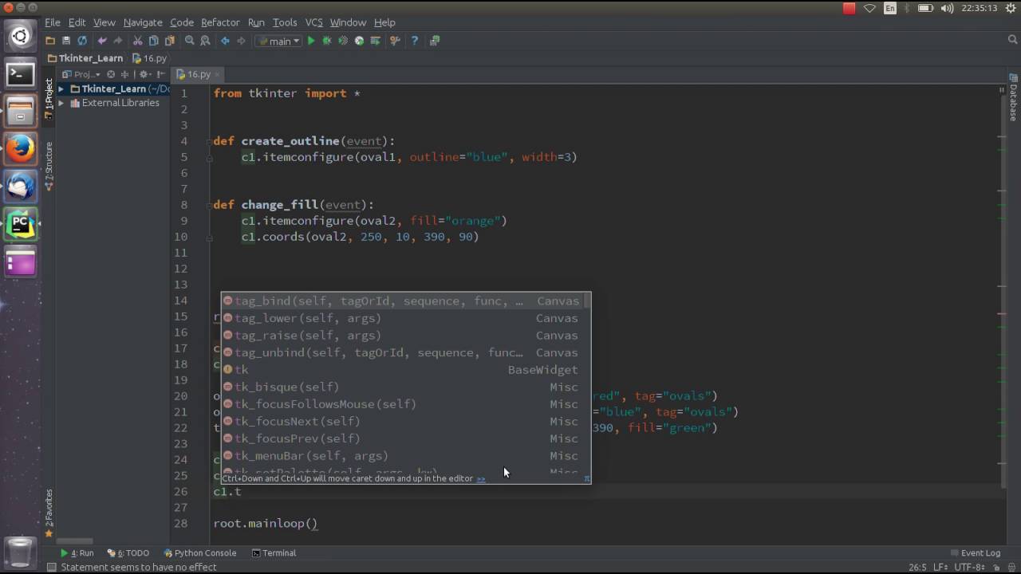Viewport: 1021px width, 574px height.
Task: Open the Tools menu
Action: 285,22
